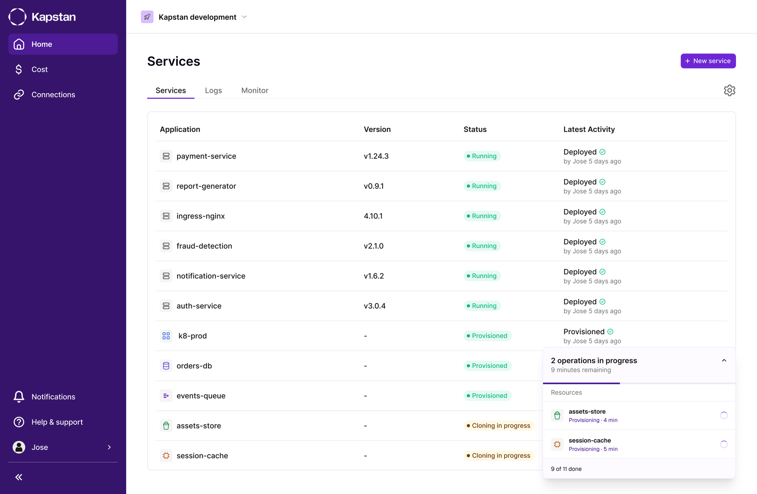
Task: Click the Status column header
Action: pos(475,129)
